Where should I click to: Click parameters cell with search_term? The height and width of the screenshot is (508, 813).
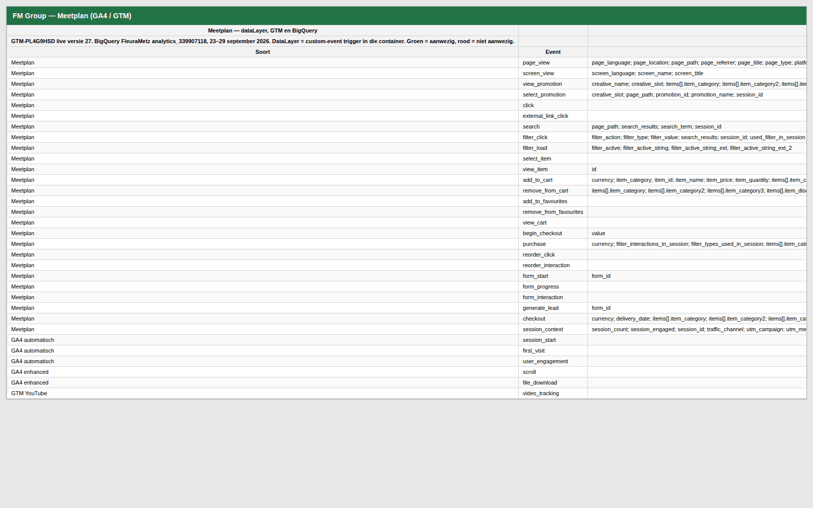697,126
